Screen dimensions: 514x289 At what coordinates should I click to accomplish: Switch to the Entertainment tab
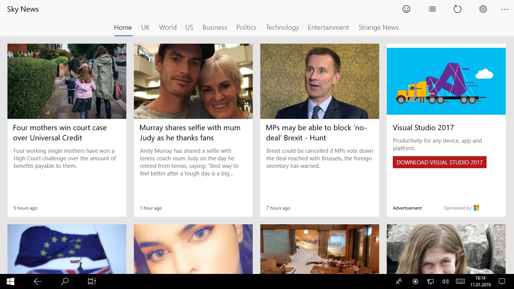[328, 27]
